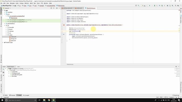Expand the Load build step arrow

click(x=9, y=72)
